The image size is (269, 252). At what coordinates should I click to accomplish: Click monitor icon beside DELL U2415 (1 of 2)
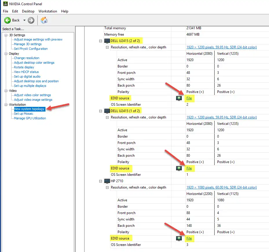(107, 111)
